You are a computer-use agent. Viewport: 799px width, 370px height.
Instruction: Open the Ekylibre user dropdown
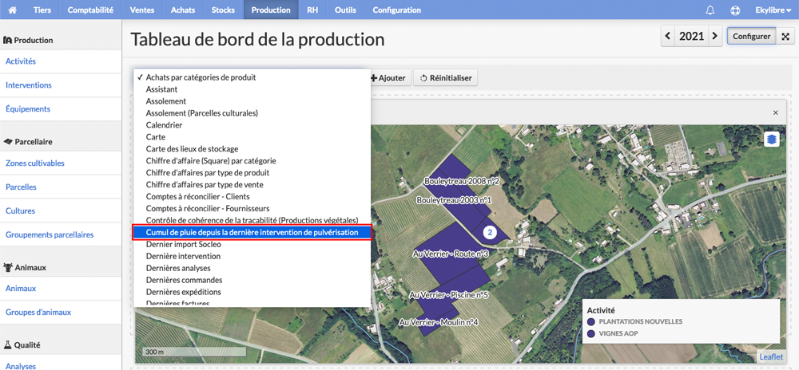click(x=773, y=10)
